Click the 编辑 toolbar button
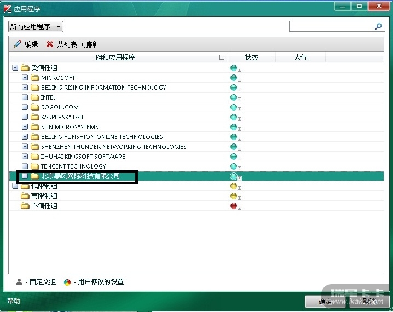This screenshot has width=393, height=312. pos(26,44)
